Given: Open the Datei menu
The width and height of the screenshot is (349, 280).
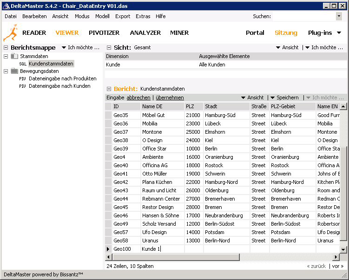Looking at the screenshot, I should click(x=11, y=16).
